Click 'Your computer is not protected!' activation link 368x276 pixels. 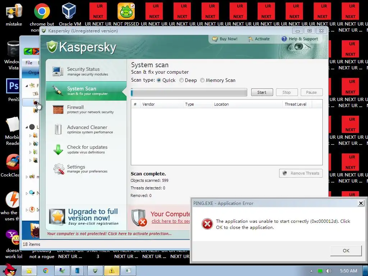109,234
